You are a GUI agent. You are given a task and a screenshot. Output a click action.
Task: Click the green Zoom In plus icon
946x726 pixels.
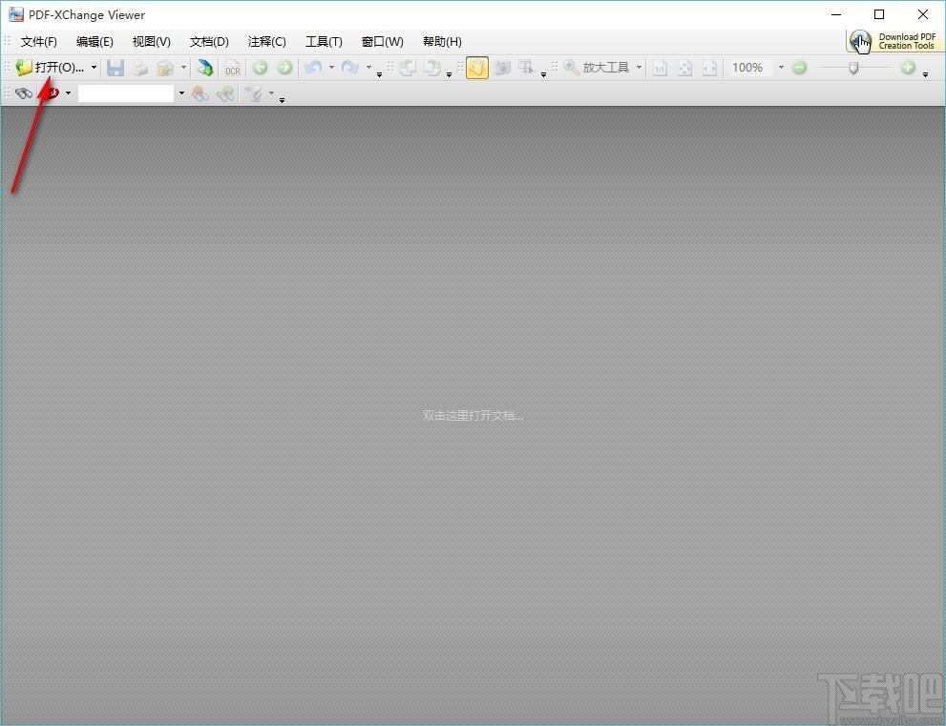(908, 68)
